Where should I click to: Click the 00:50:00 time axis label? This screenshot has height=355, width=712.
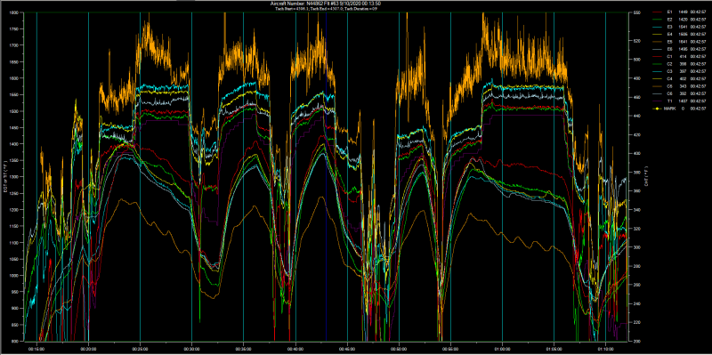pyautogui.click(x=399, y=348)
